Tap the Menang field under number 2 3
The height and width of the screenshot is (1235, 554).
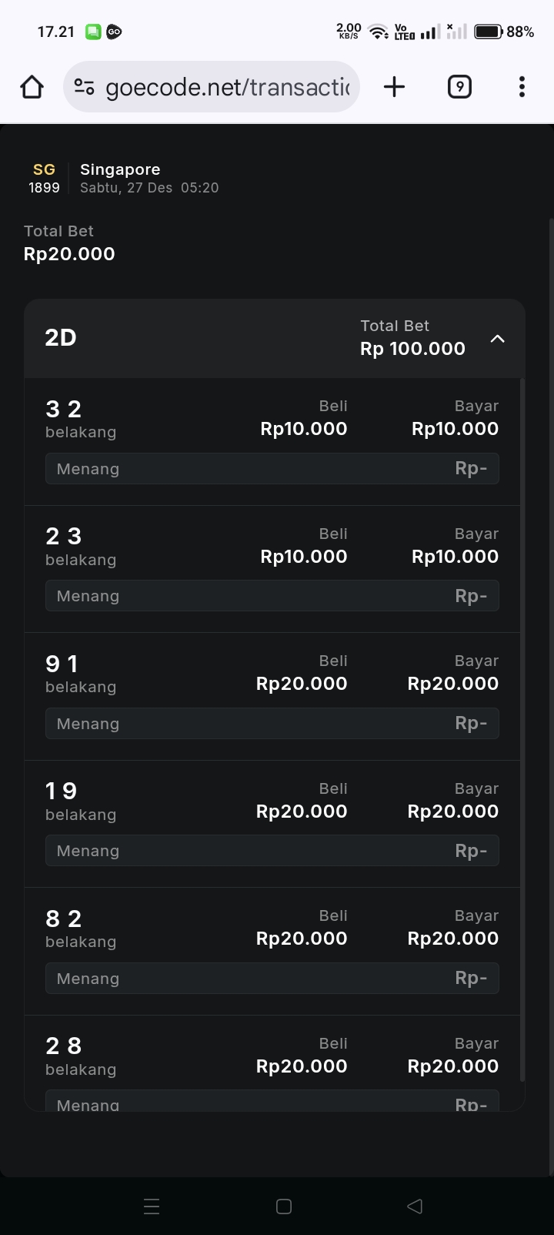[x=272, y=596]
